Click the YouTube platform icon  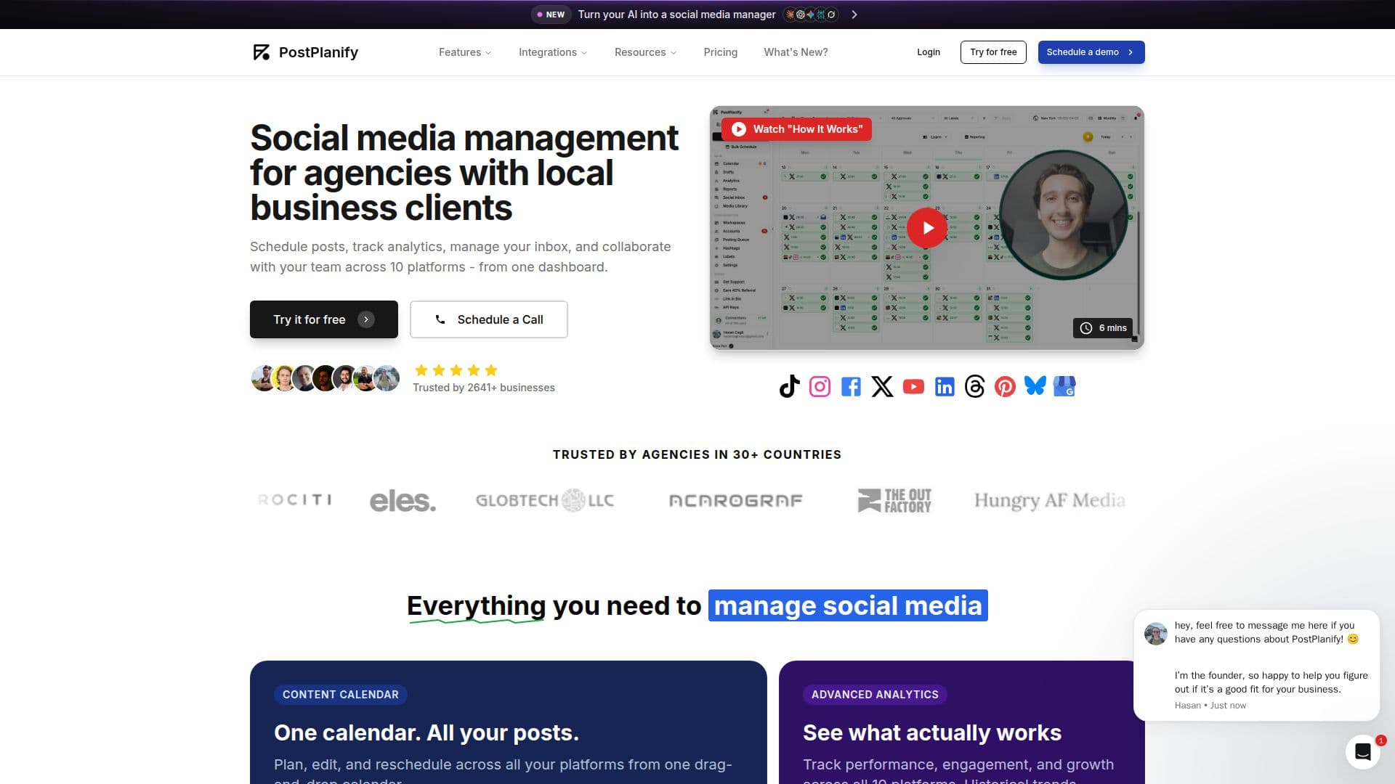(913, 386)
